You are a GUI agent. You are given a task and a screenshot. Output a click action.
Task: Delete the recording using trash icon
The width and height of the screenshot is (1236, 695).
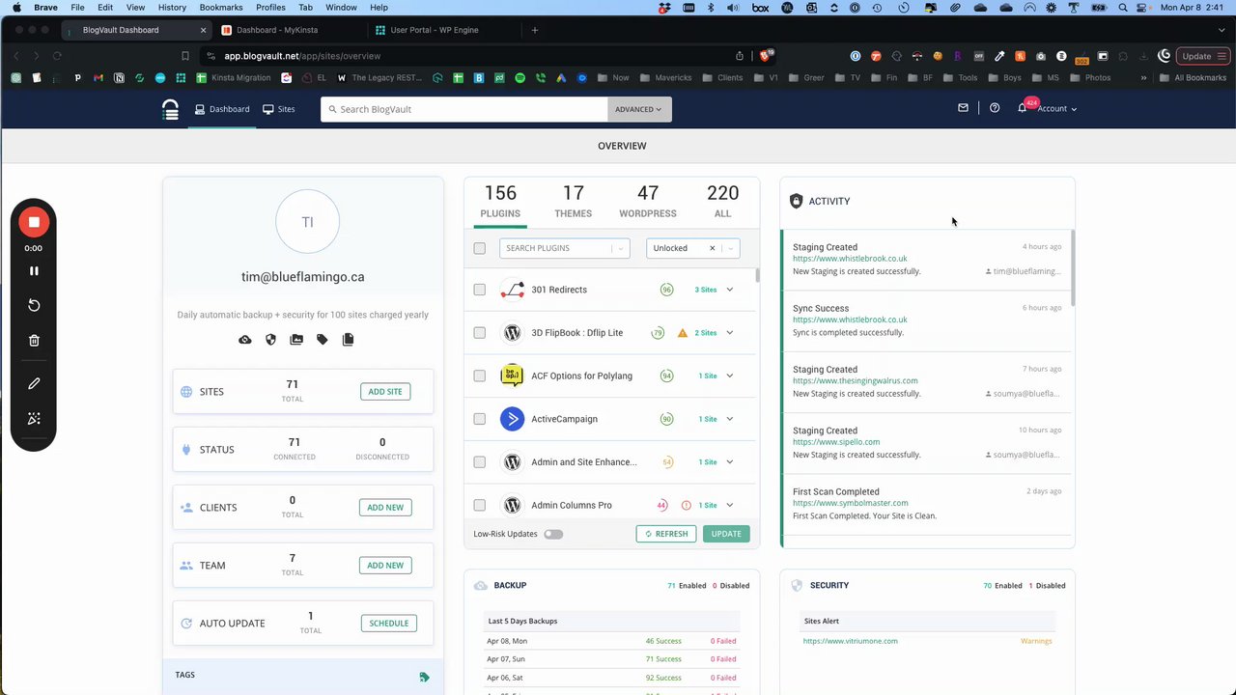pos(34,340)
